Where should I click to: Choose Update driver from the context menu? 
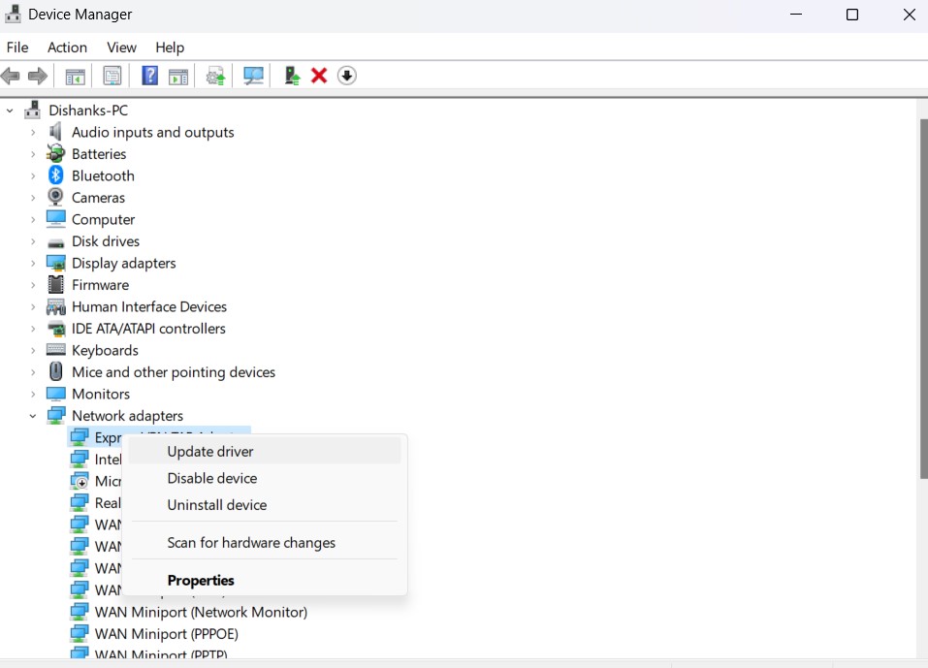point(209,451)
